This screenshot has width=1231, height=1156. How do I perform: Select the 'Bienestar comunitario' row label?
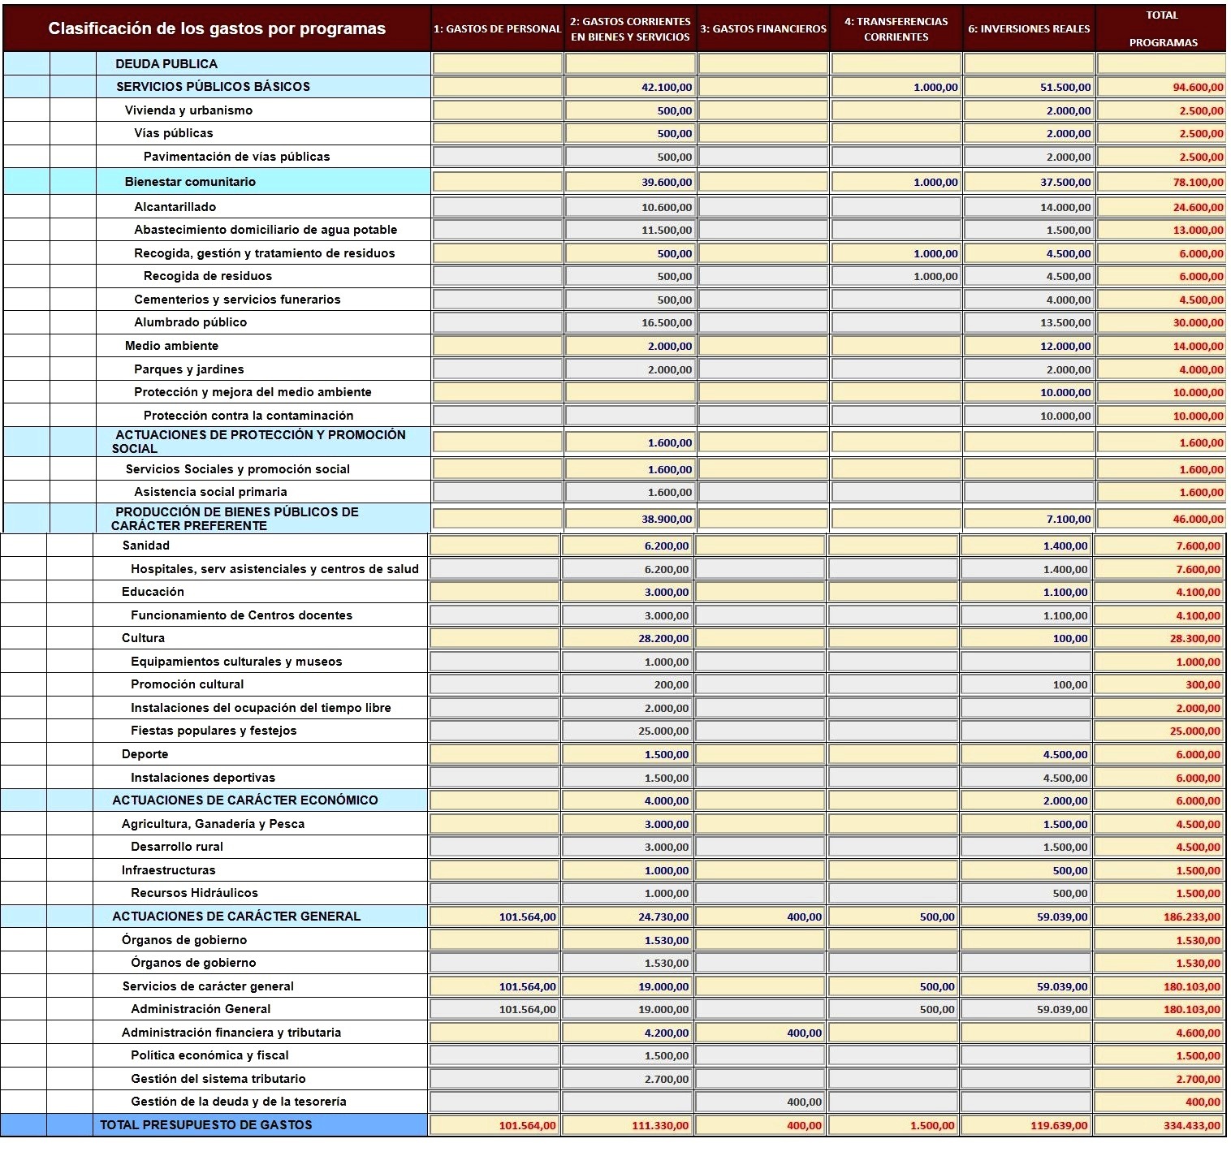(x=190, y=182)
